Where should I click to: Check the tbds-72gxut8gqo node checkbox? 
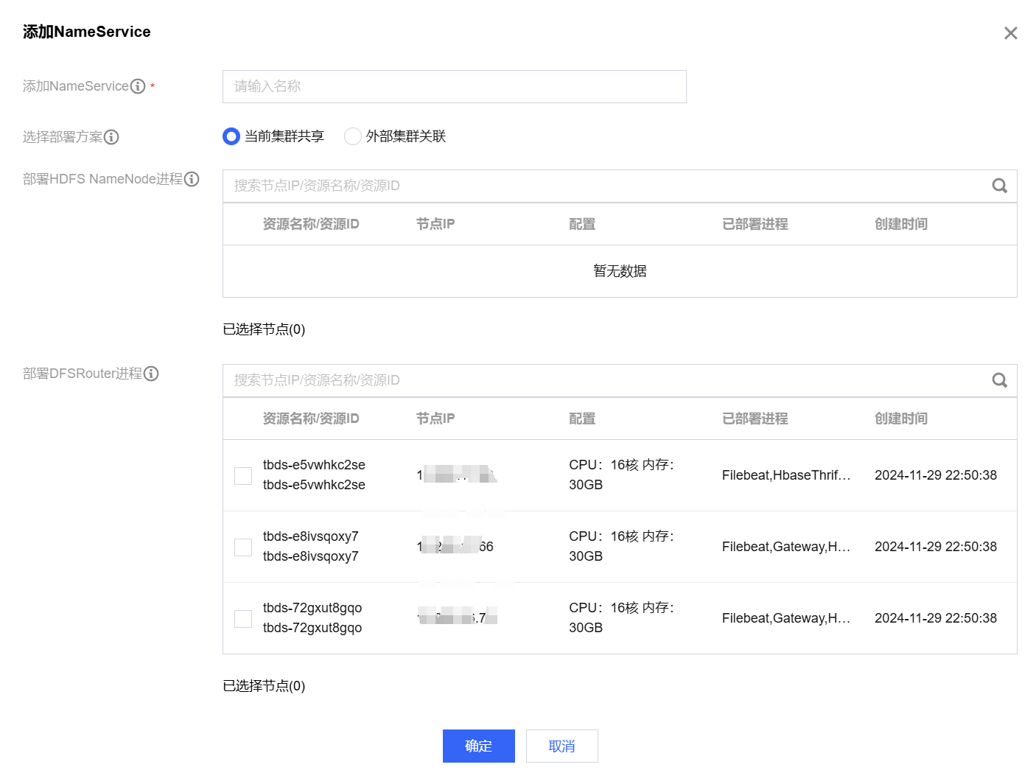point(243,619)
